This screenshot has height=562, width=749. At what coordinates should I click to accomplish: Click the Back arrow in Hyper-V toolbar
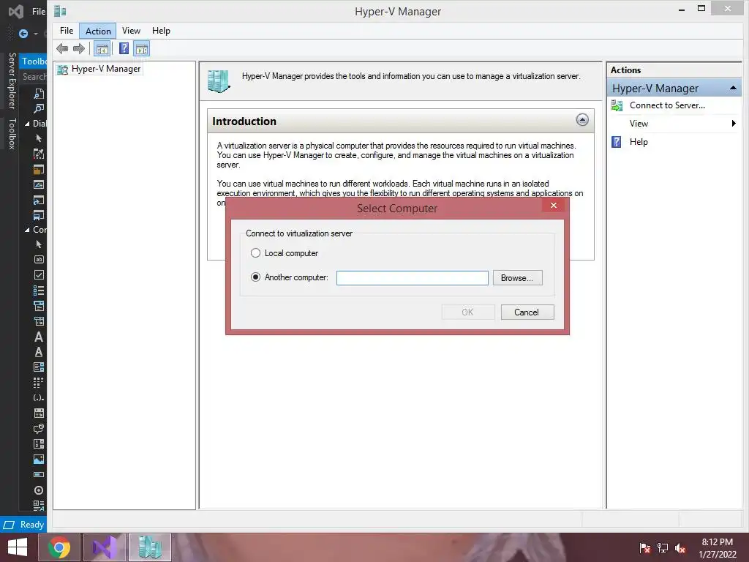coord(62,48)
